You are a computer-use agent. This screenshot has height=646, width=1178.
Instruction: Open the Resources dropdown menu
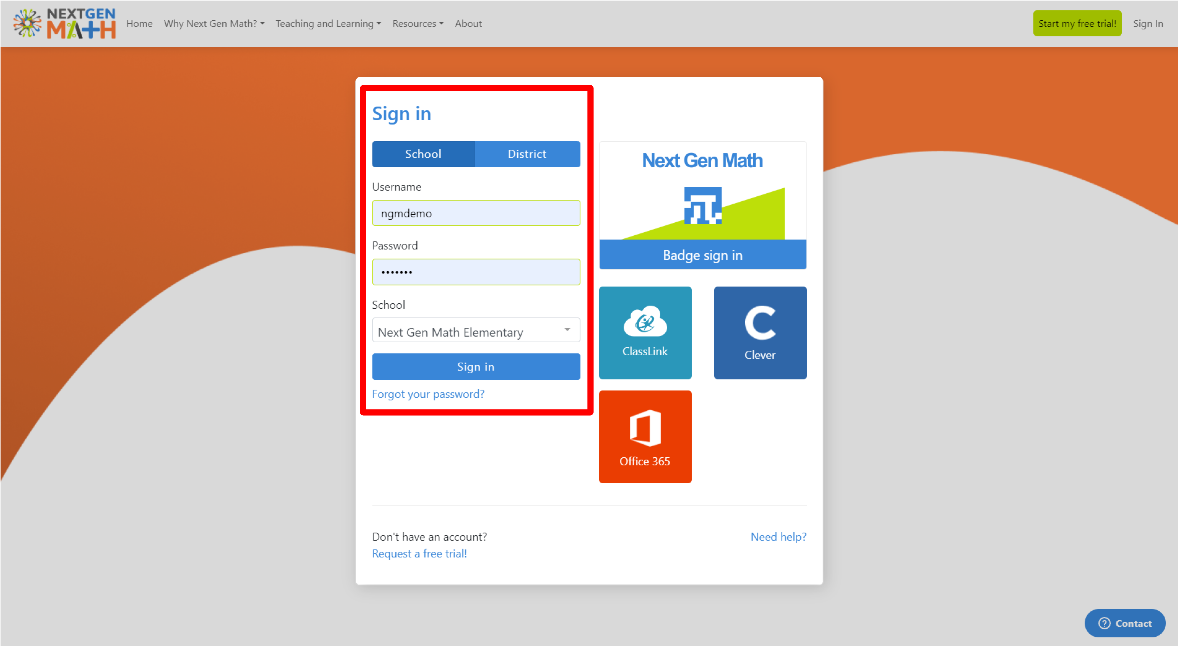[418, 23]
